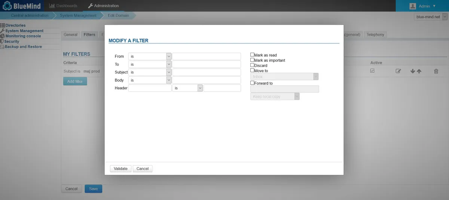Viewport: 449px width, 200px height.
Task: Click the Backup and Restore drive icon
Action: coord(2,47)
